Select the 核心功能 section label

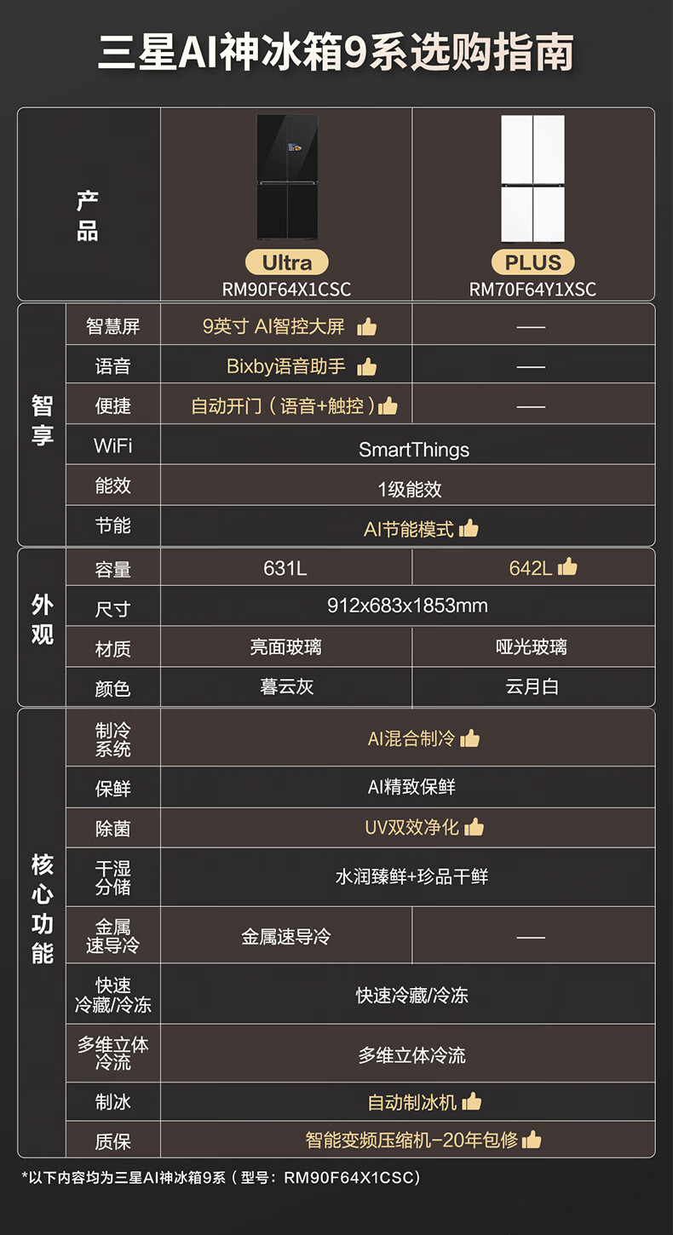[x=42, y=909]
